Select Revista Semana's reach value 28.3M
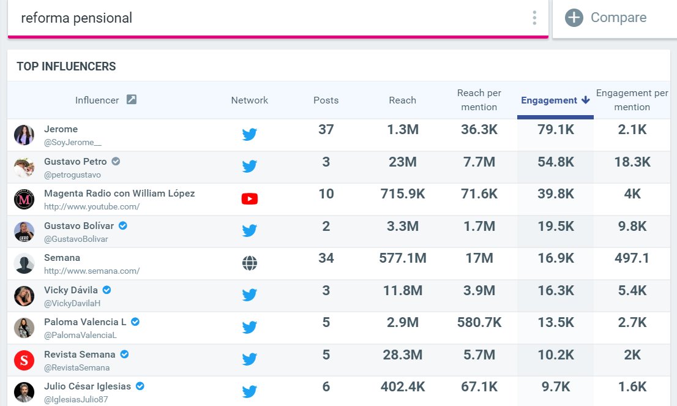 coord(402,355)
